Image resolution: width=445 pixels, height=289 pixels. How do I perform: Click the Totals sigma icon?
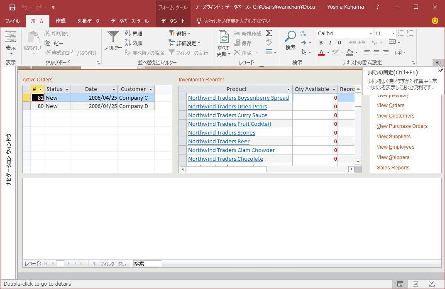click(x=269, y=34)
